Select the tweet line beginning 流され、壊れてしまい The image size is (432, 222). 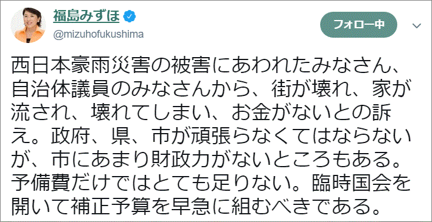[201, 114]
